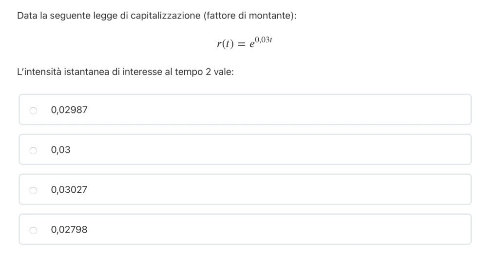The height and width of the screenshot is (257, 499).
Task: Mark the 0,03027 radio option
Action: [33, 190]
